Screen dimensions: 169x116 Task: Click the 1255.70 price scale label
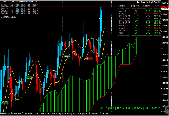(165, 77)
